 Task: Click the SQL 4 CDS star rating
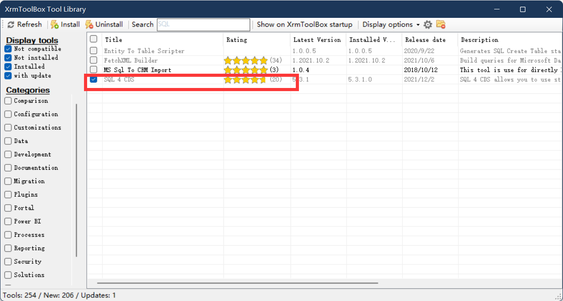click(246, 80)
